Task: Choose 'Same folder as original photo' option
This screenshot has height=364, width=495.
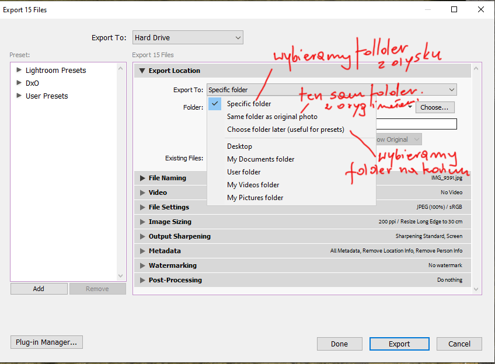Action: point(272,117)
